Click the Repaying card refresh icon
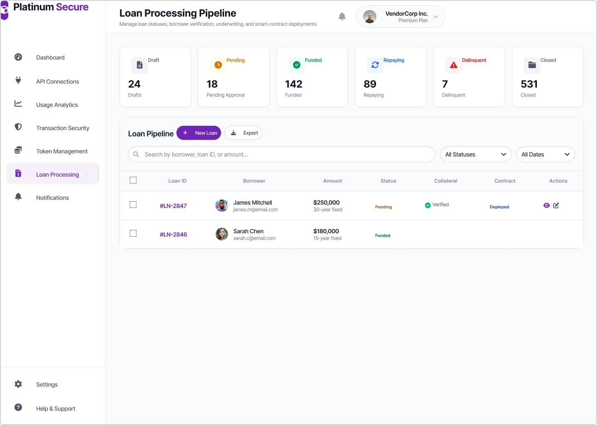This screenshot has width=597, height=425. [x=375, y=65]
